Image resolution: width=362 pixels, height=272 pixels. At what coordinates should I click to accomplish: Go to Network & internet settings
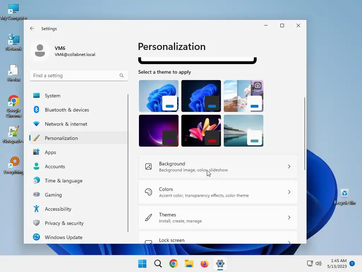[78, 124]
